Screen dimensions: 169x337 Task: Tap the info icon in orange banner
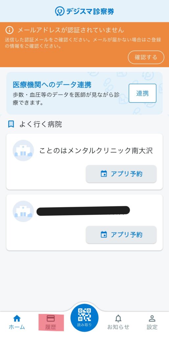click(x=10, y=30)
